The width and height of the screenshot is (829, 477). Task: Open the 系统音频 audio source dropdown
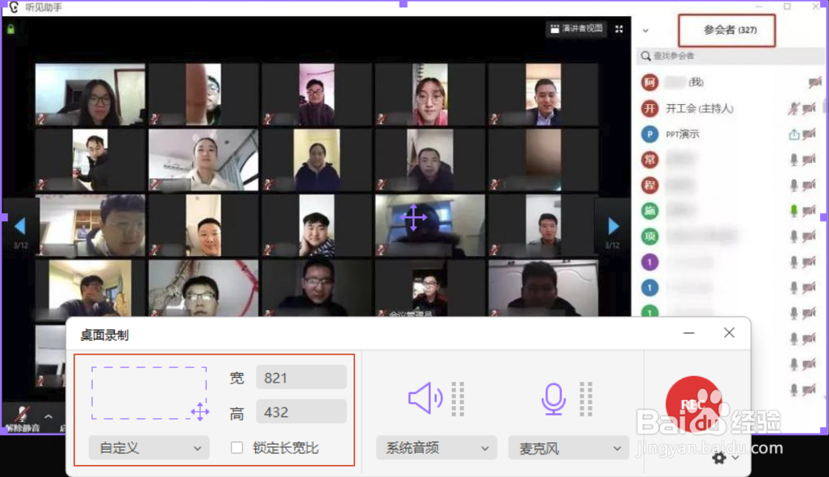436,448
